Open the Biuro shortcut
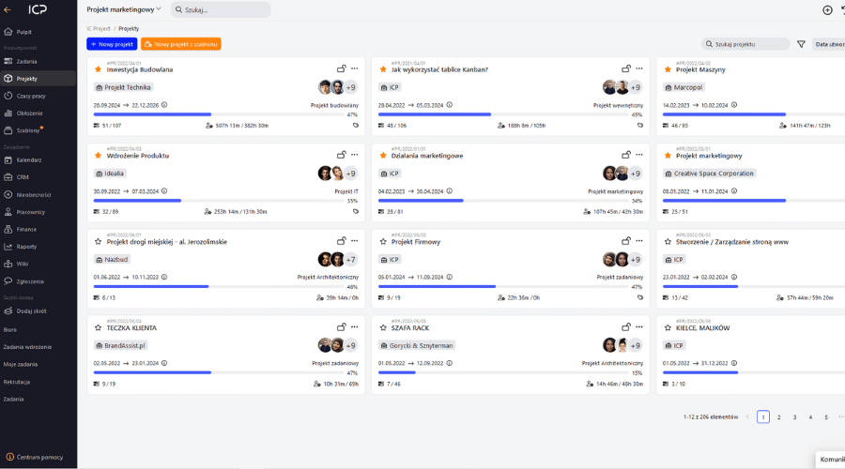The image size is (845, 469). (x=10, y=329)
